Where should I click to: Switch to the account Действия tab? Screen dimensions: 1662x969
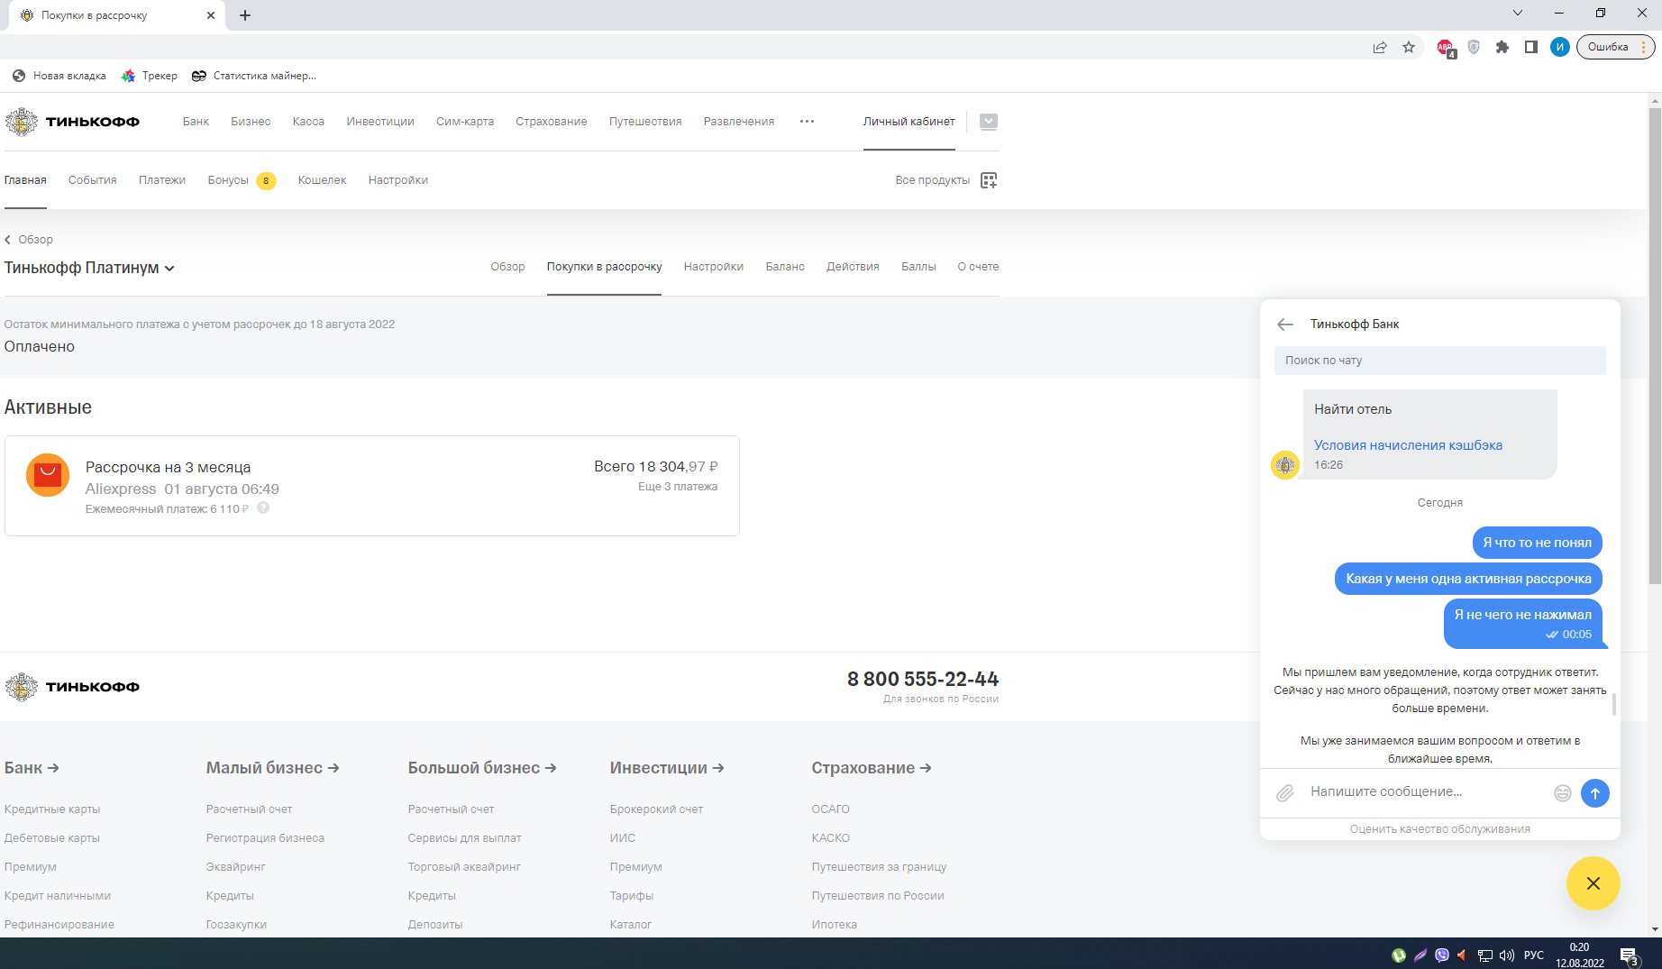[x=853, y=267]
